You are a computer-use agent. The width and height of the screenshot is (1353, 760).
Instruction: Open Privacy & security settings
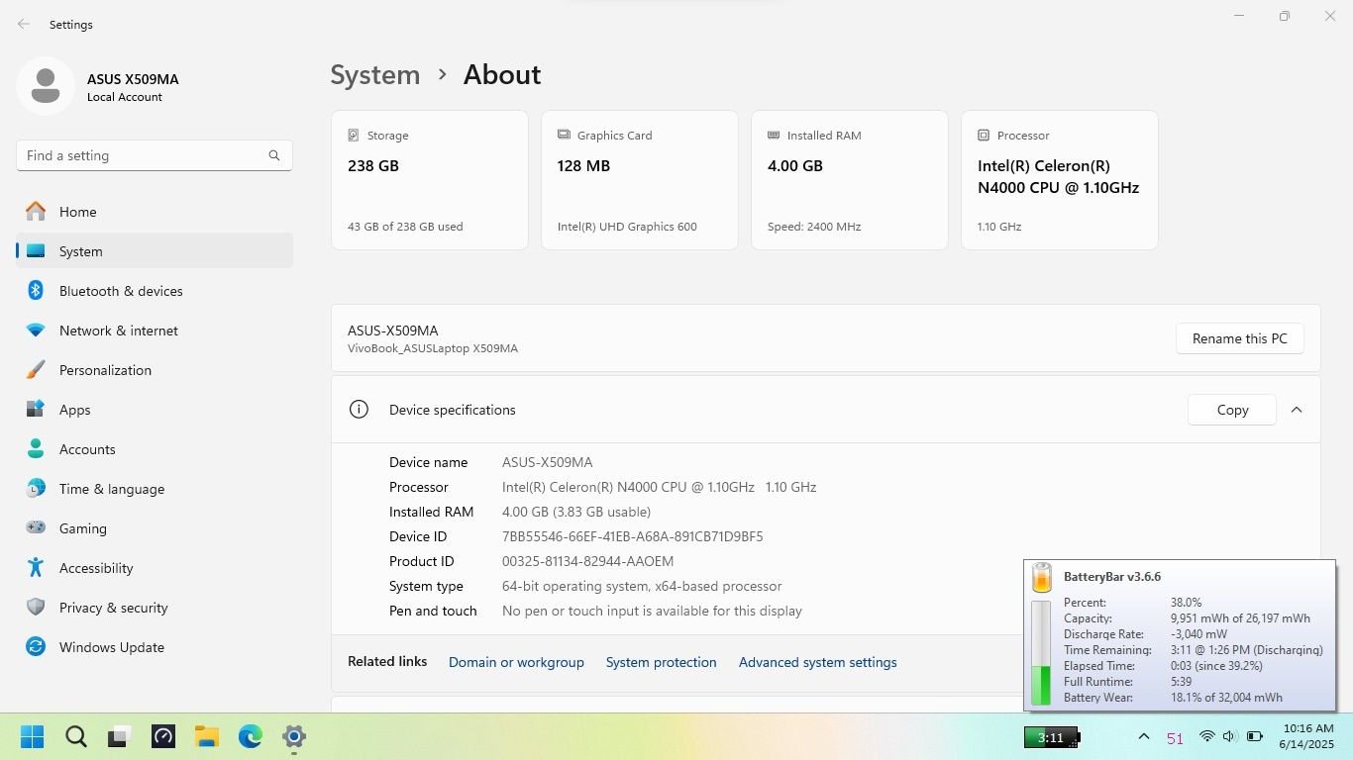[x=155, y=608]
